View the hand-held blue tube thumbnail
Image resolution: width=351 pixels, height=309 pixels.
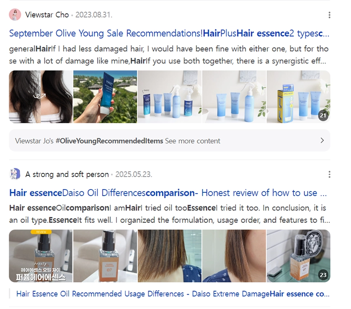click(105, 97)
